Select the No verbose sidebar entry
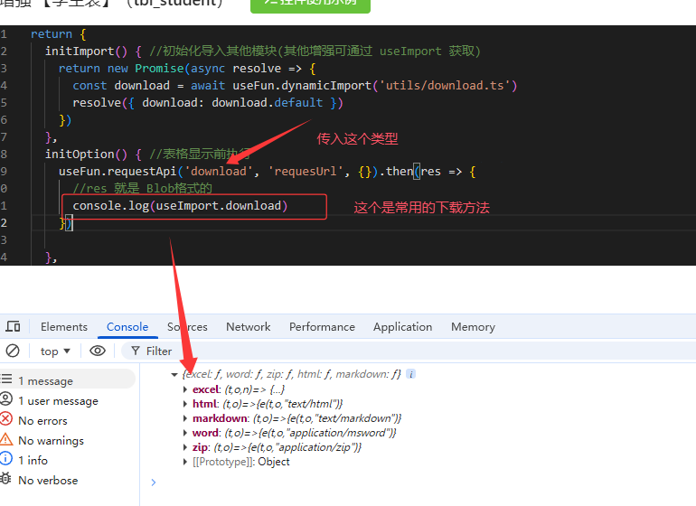696x506 pixels. (47, 480)
